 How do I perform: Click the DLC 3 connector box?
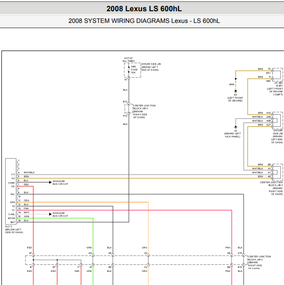click(11, 191)
